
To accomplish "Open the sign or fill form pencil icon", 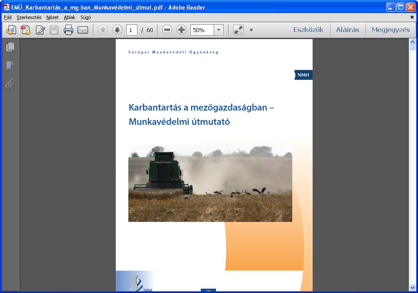I will point(40,30).
